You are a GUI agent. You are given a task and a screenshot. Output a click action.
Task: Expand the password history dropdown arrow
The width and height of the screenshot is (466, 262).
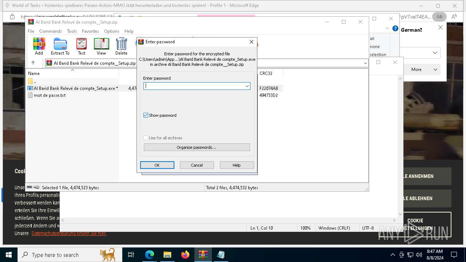(x=247, y=86)
